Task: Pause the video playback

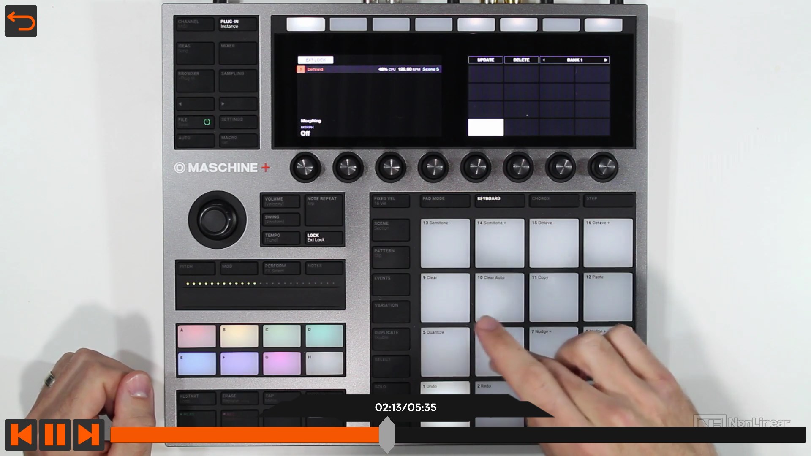Action: 54,434
